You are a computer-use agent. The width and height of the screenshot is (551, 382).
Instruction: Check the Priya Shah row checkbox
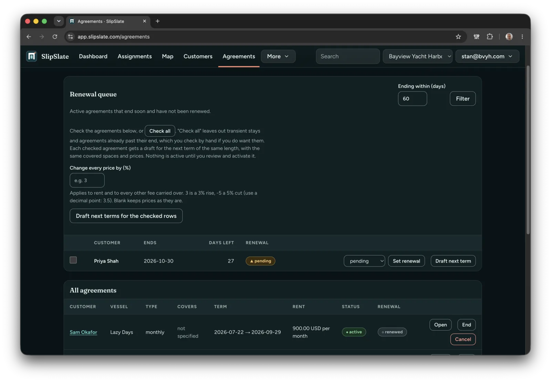tap(73, 260)
